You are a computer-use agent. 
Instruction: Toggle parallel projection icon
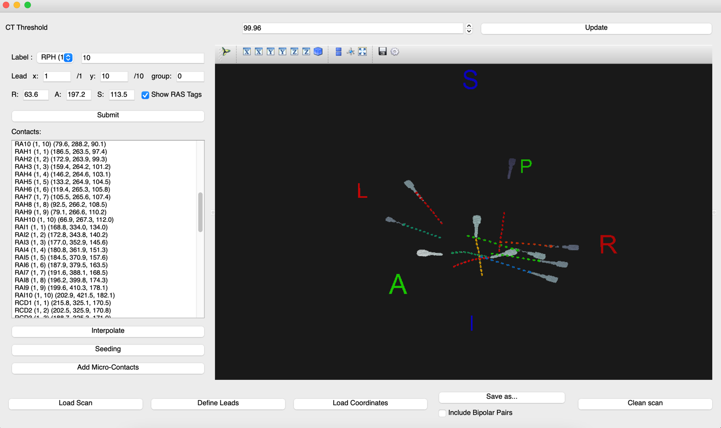339,52
